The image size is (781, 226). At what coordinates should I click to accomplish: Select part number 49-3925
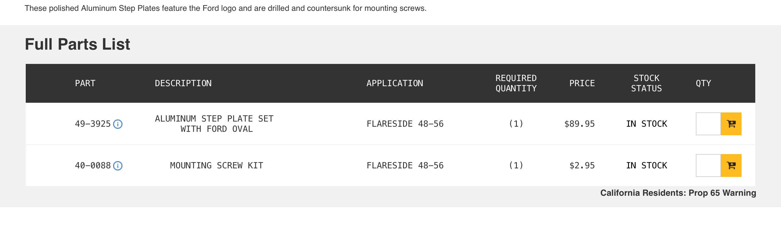click(93, 124)
